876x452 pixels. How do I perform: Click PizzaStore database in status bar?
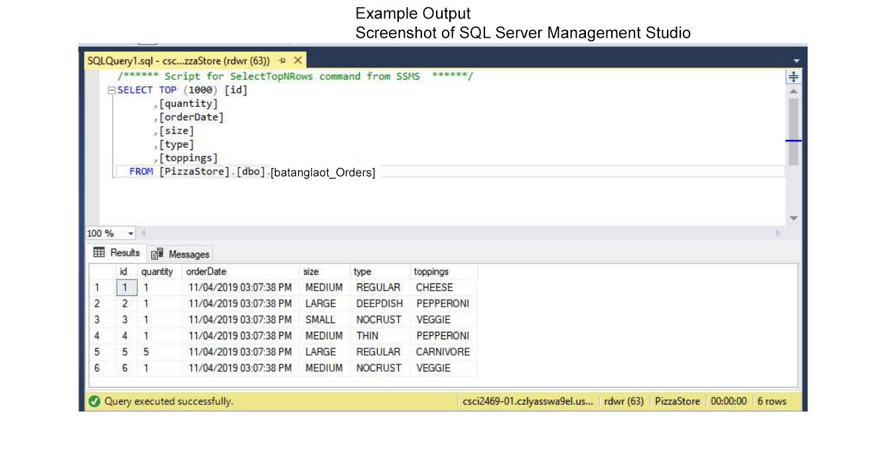click(x=678, y=401)
